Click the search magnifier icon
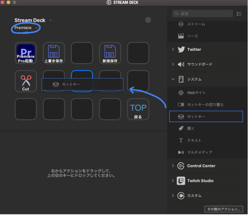This screenshot has width=249, height=215. click(x=176, y=14)
